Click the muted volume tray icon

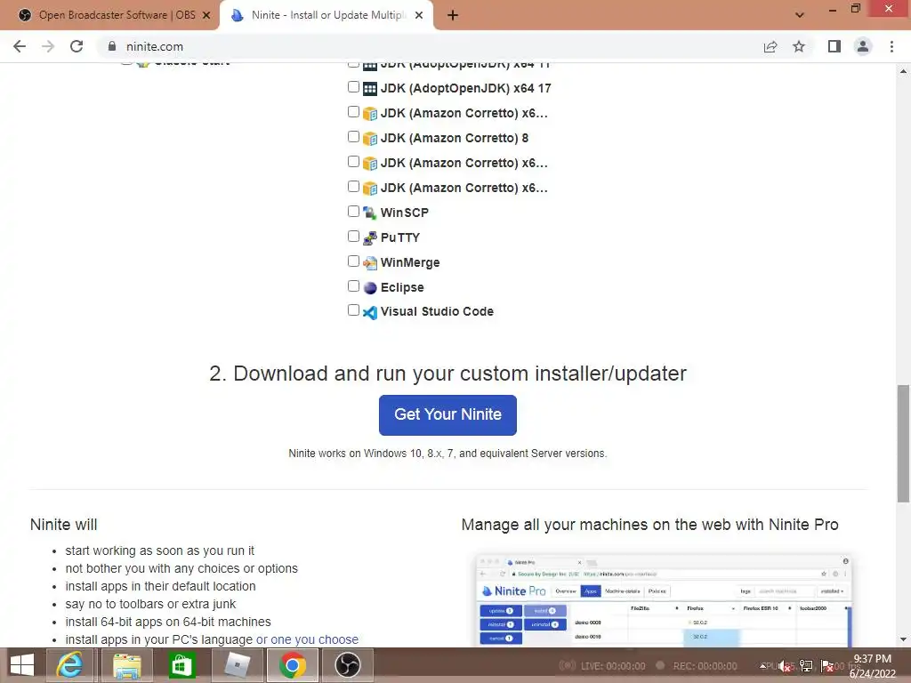point(785,666)
